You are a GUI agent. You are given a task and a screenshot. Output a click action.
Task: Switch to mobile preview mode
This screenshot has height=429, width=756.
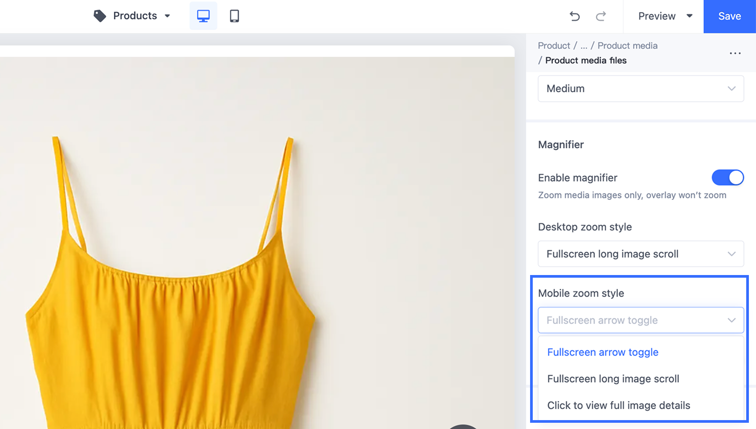234,16
